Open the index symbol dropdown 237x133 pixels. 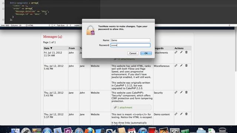(x=77, y=25)
